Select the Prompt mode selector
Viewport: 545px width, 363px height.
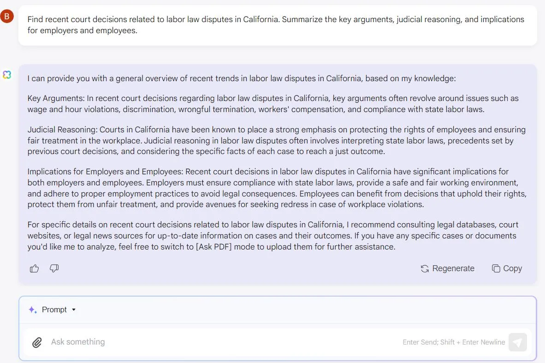[x=54, y=309]
